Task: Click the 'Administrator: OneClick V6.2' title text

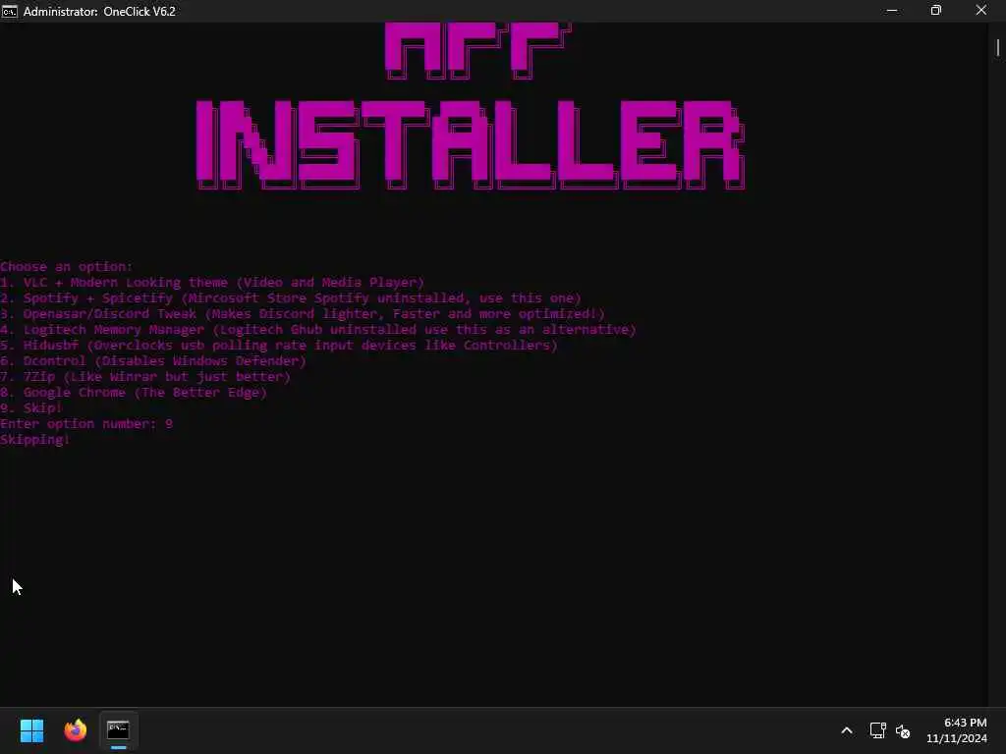Action: point(99,11)
